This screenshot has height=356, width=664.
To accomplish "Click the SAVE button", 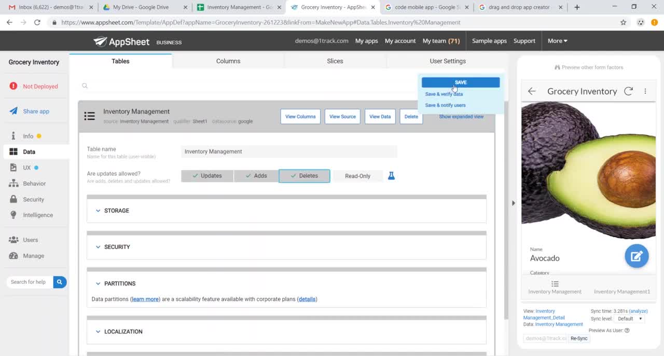I will (x=461, y=83).
